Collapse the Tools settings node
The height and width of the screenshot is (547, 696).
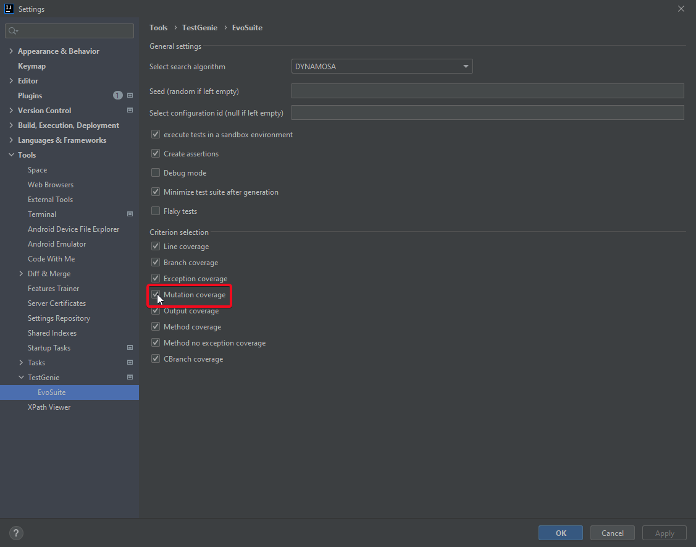pos(11,155)
